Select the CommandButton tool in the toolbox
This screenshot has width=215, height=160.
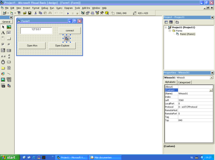(9, 39)
